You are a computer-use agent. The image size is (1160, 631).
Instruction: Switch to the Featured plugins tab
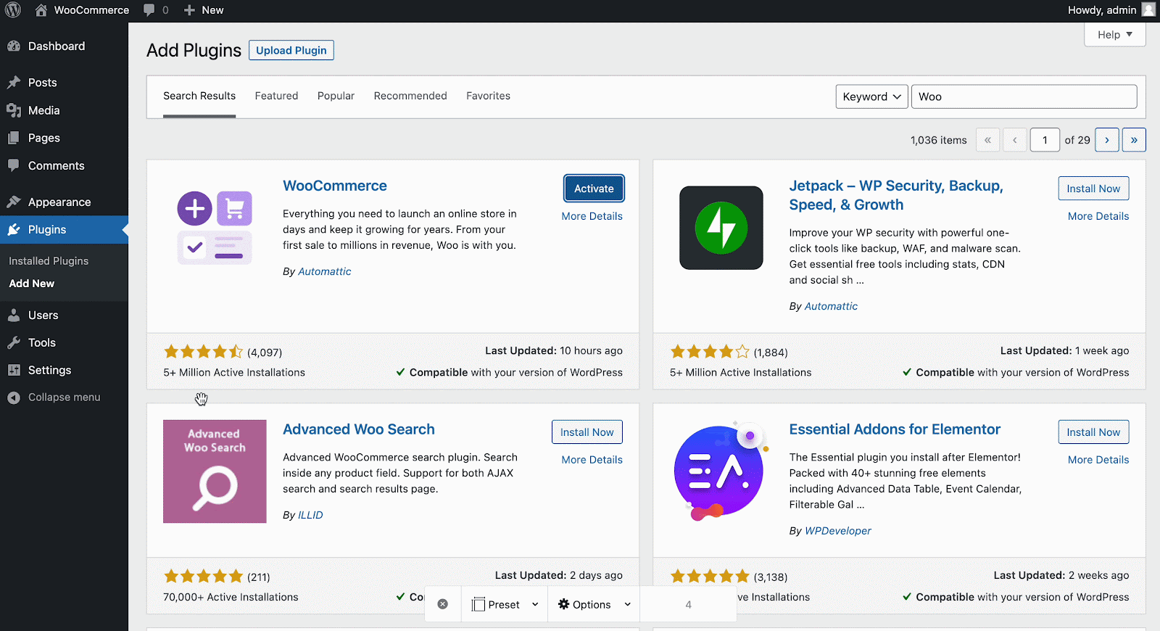[276, 96]
